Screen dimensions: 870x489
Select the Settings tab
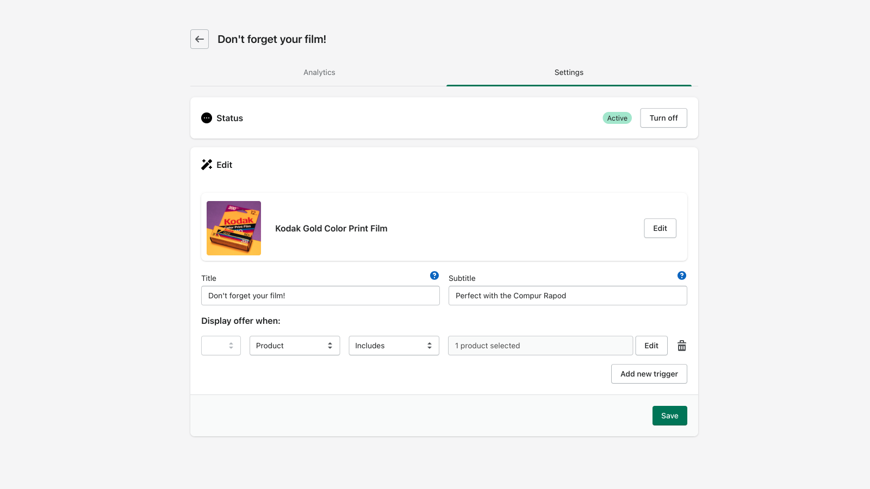click(568, 72)
